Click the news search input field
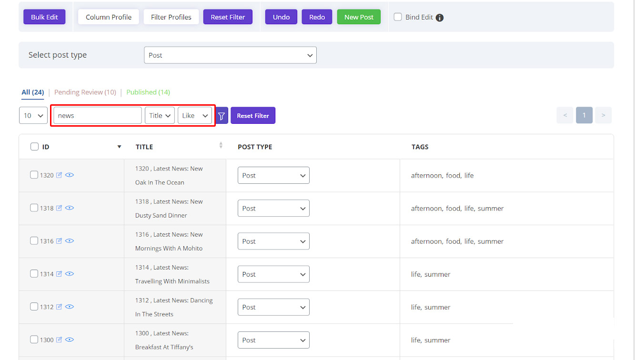The width and height of the screenshot is (635, 360). 97,115
